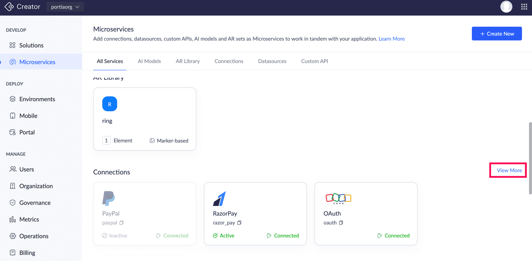
Task: Click the Creator logo icon
Action: coord(9,7)
